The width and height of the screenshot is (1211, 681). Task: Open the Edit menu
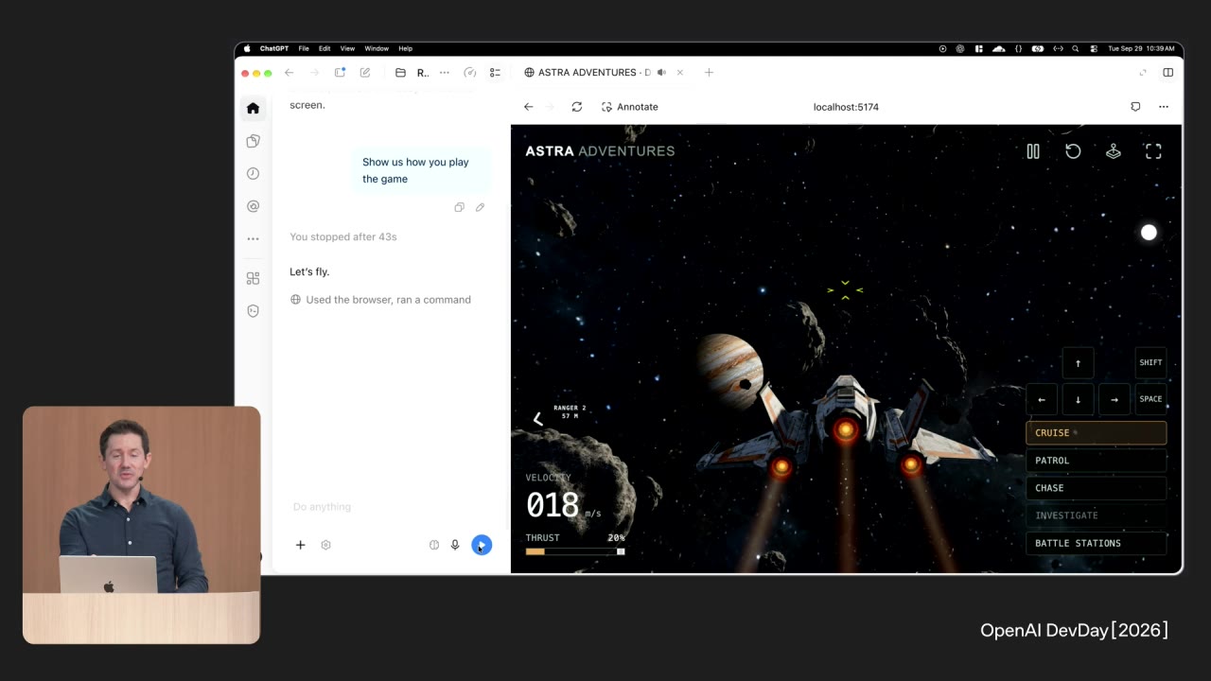click(325, 48)
